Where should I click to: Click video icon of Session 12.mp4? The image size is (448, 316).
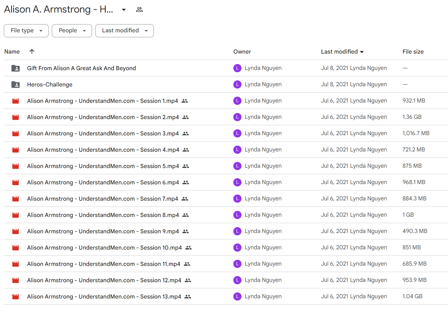click(x=15, y=280)
